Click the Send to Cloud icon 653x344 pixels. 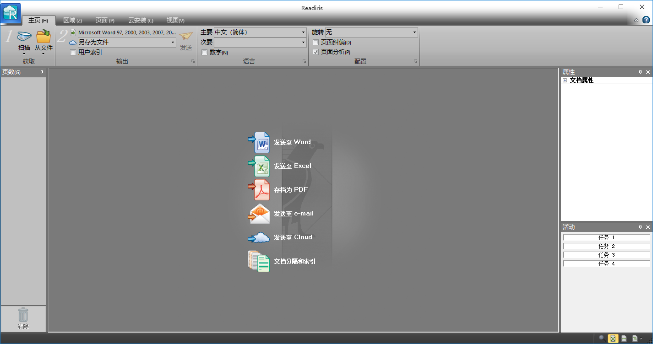coord(259,237)
